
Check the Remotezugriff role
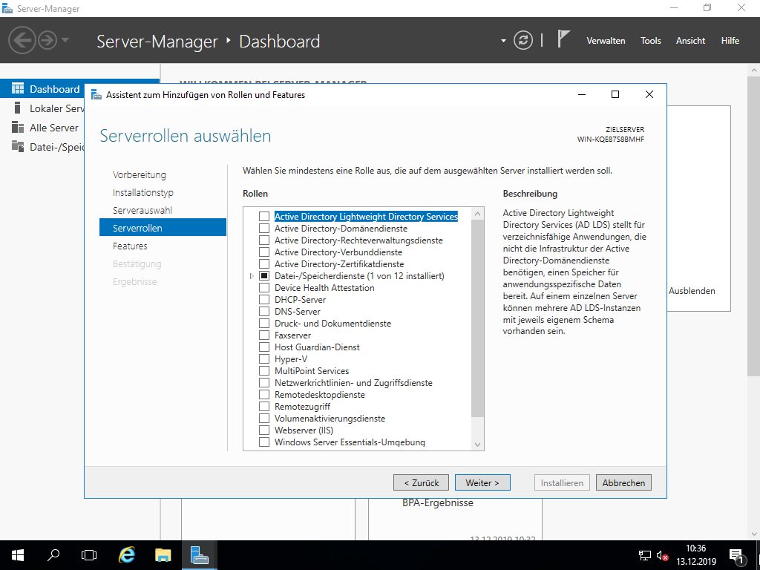pyautogui.click(x=264, y=406)
